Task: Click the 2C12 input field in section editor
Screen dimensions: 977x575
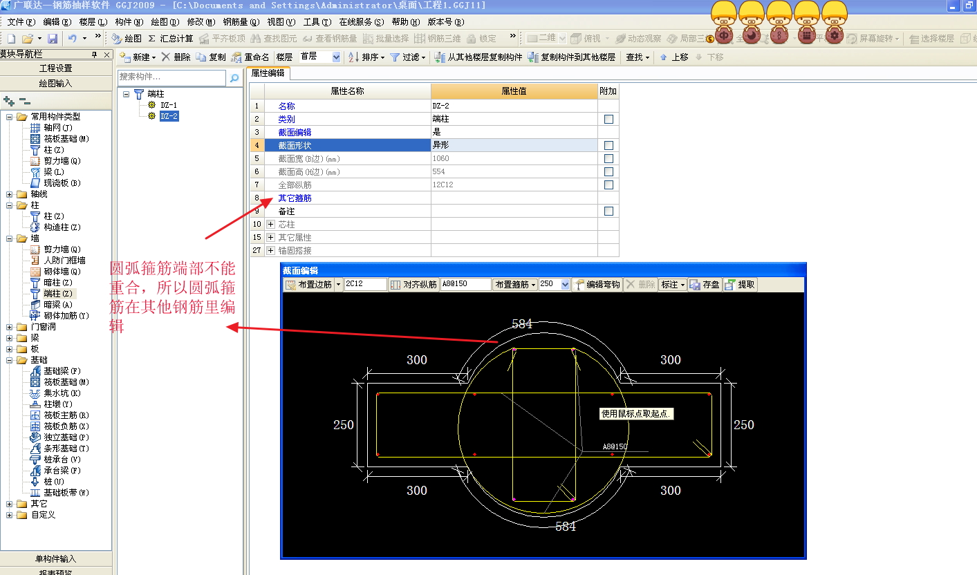Action: click(365, 284)
